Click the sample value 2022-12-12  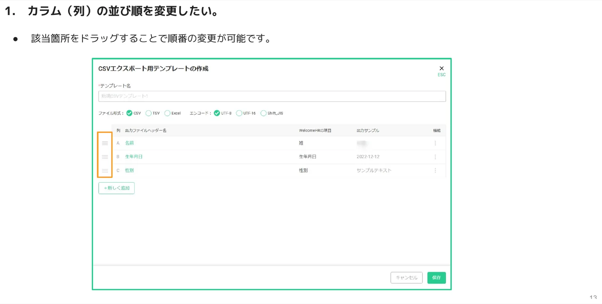click(368, 157)
